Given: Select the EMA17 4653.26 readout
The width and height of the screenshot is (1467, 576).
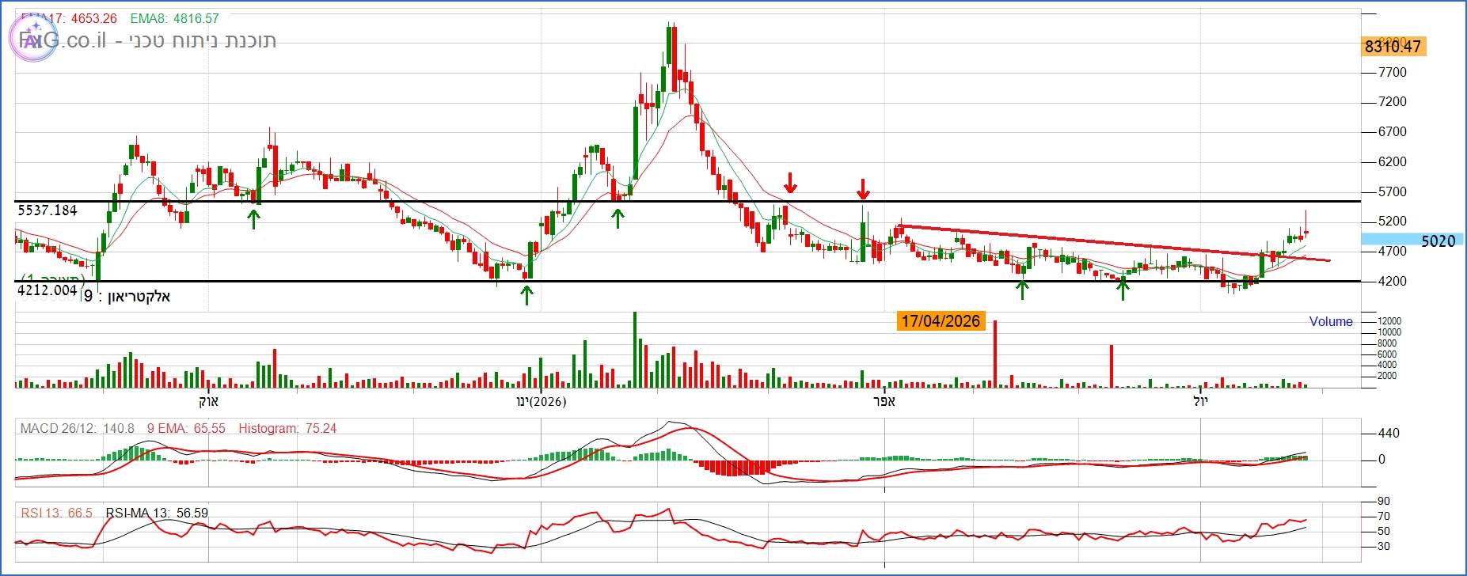Looking at the screenshot, I should (69, 18).
